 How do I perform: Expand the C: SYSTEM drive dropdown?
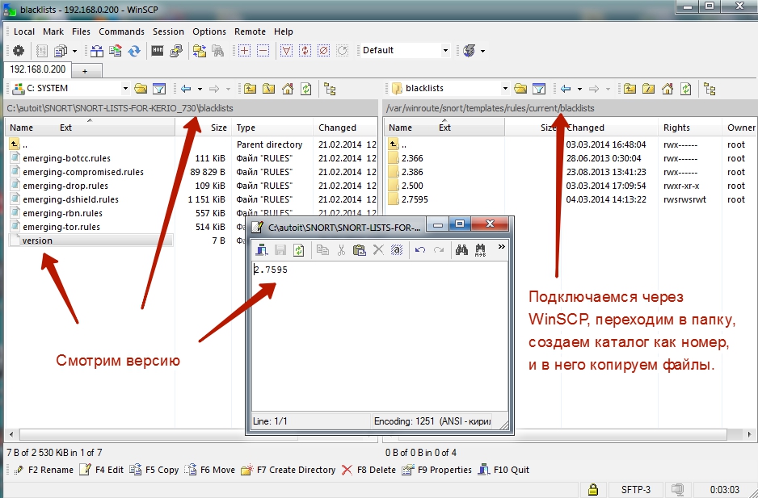(125, 89)
